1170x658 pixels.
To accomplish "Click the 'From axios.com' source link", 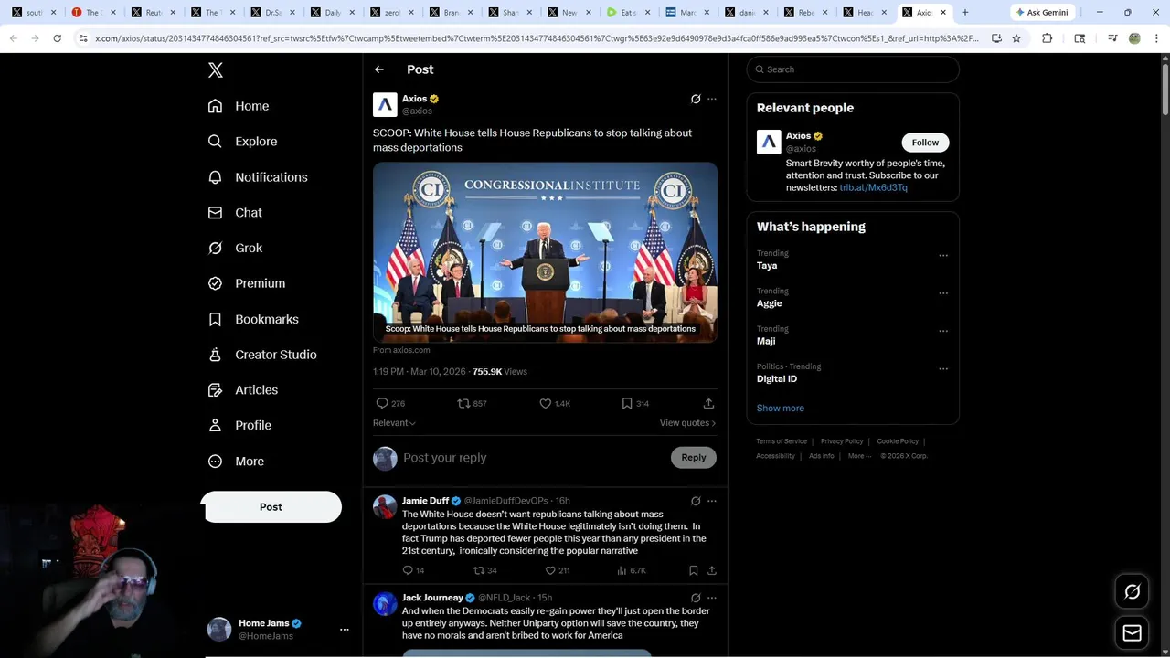I will pyautogui.click(x=401, y=350).
